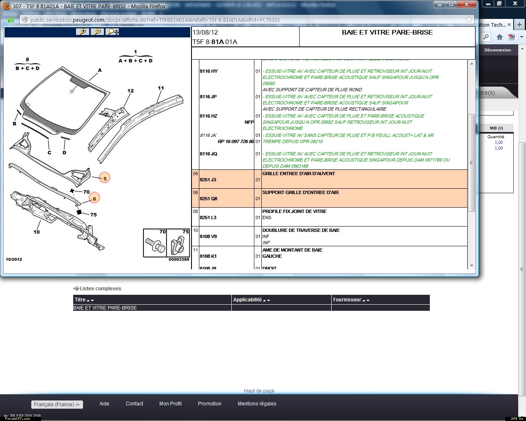Viewport: 526px width, 421px height.
Task: Click the red bookmarks toolbar icon
Action: tap(512, 37)
